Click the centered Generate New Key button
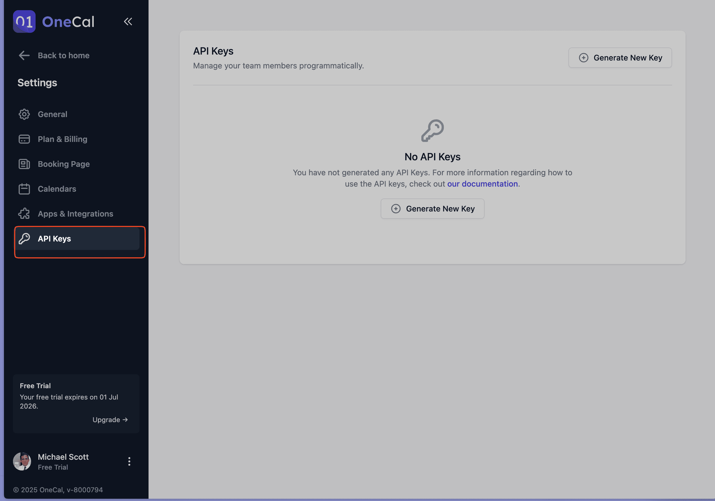Screen dimensions: 715x501 point(432,209)
